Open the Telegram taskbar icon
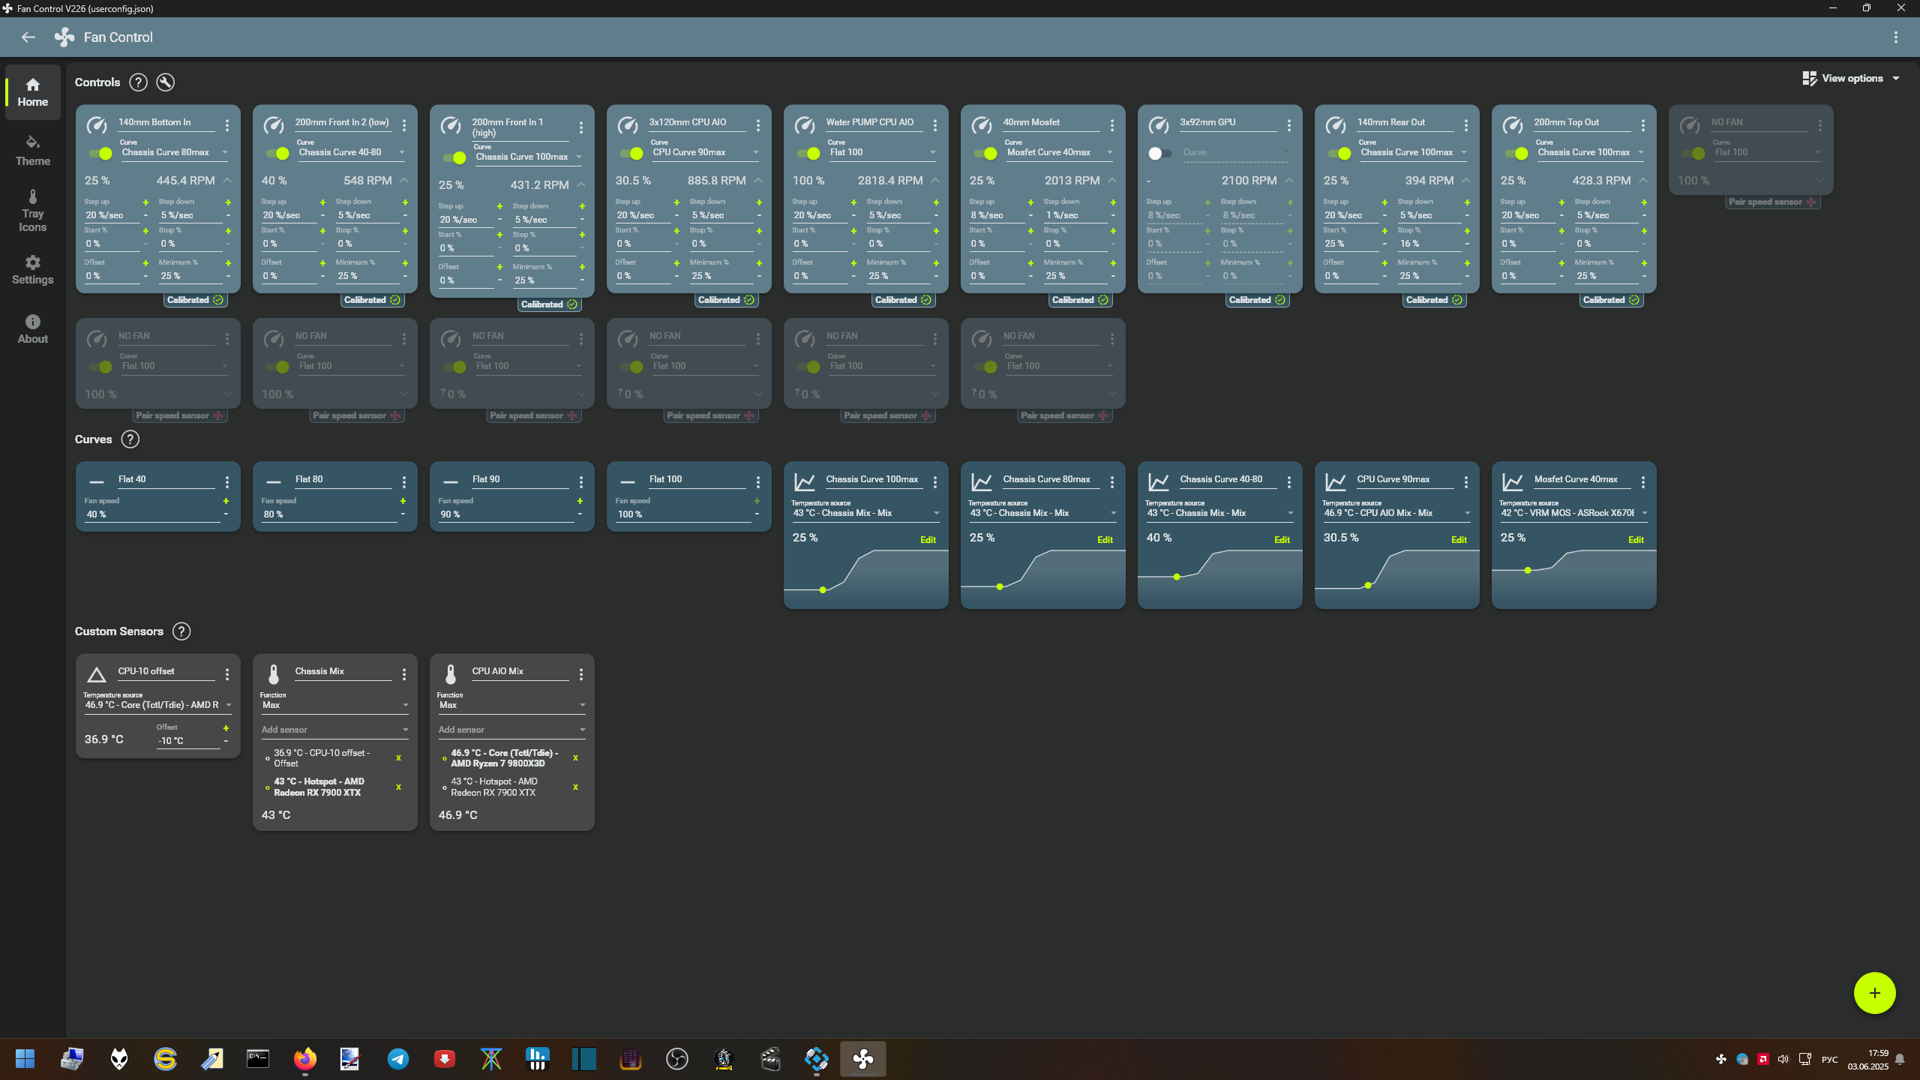The image size is (1920, 1080). [398, 1059]
